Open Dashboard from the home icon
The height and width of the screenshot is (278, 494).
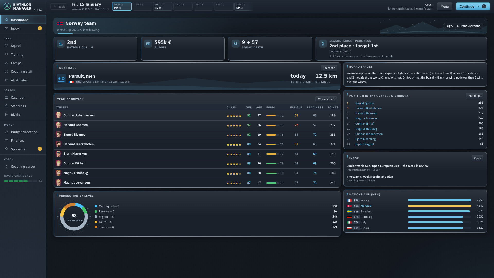point(7,20)
